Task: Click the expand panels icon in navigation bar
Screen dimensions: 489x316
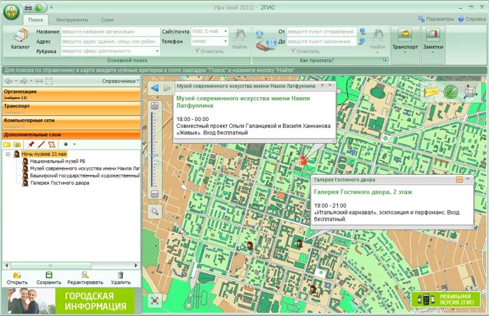Action: coord(49,81)
